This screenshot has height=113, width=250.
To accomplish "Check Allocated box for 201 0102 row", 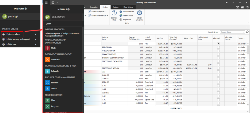I will [x=218, y=79].
